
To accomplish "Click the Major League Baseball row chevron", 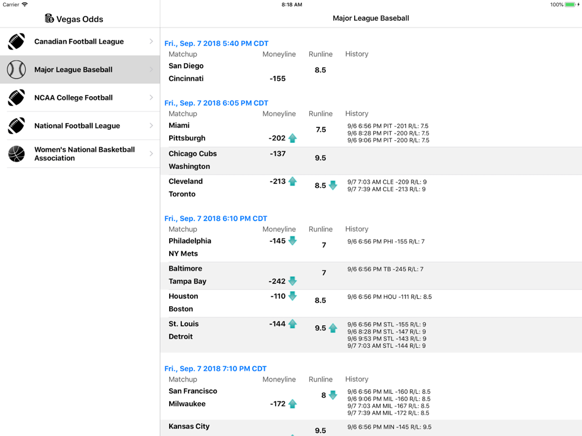I will (x=151, y=69).
